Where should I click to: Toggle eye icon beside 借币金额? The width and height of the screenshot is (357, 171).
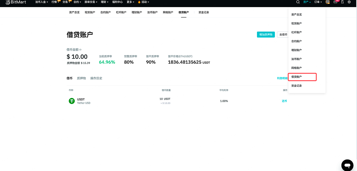tap(80, 50)
